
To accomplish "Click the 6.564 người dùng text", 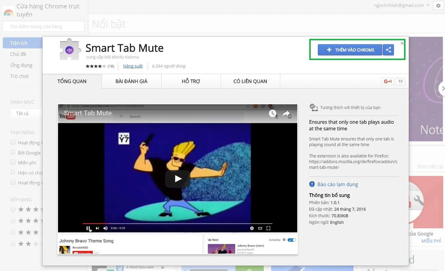I will [169, 66].
